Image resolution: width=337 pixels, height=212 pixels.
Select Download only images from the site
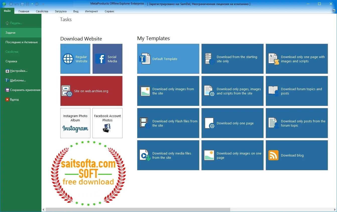point(168,91)
